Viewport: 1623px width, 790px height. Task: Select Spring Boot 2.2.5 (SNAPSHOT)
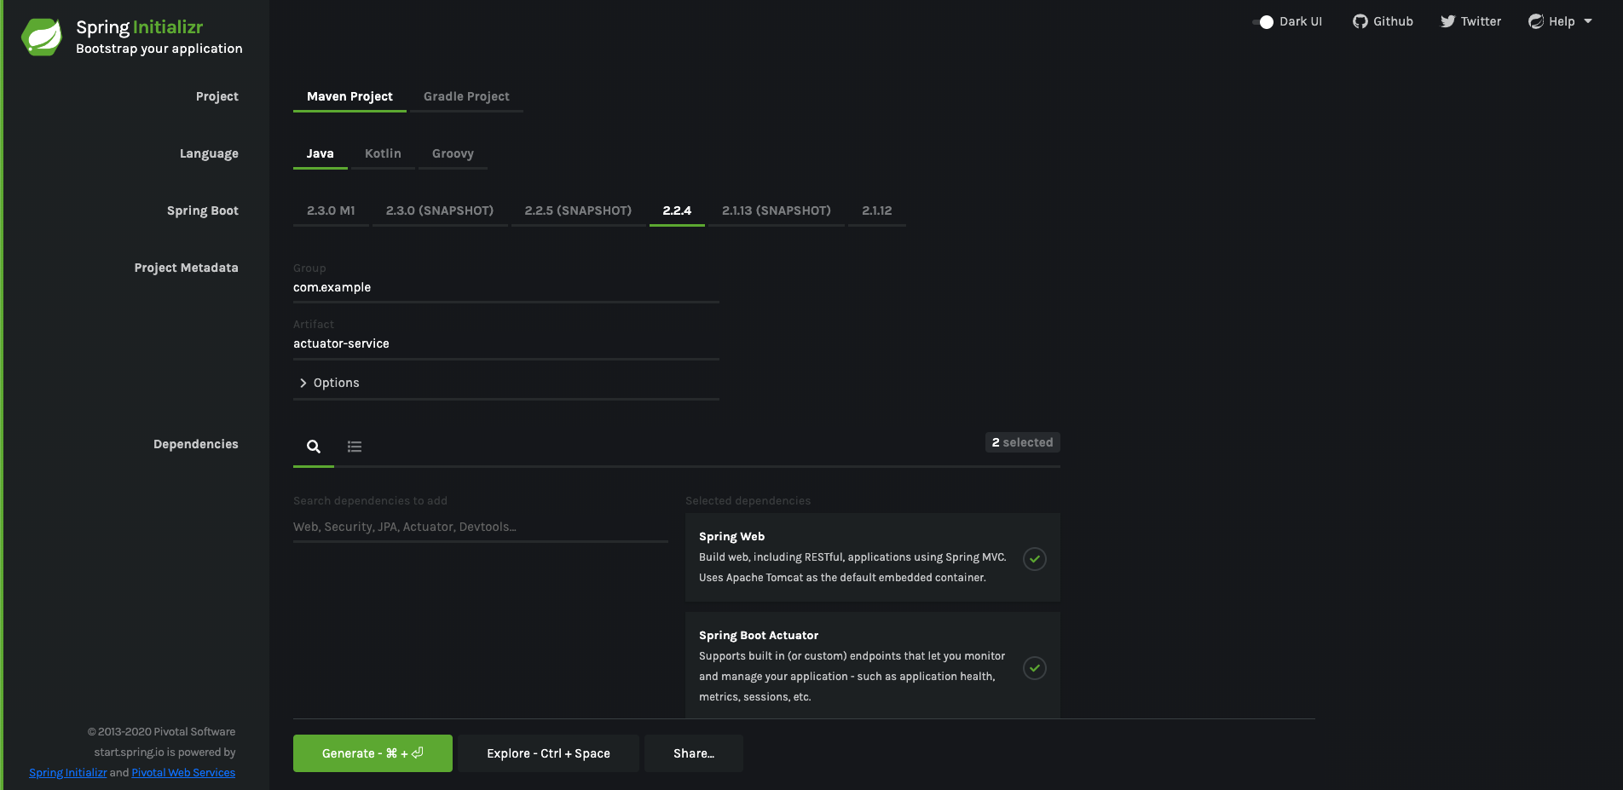[578, 210]
